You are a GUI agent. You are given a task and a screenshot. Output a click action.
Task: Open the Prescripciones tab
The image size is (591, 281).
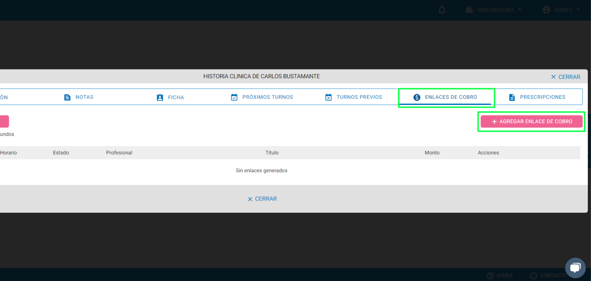pos(537,97)
